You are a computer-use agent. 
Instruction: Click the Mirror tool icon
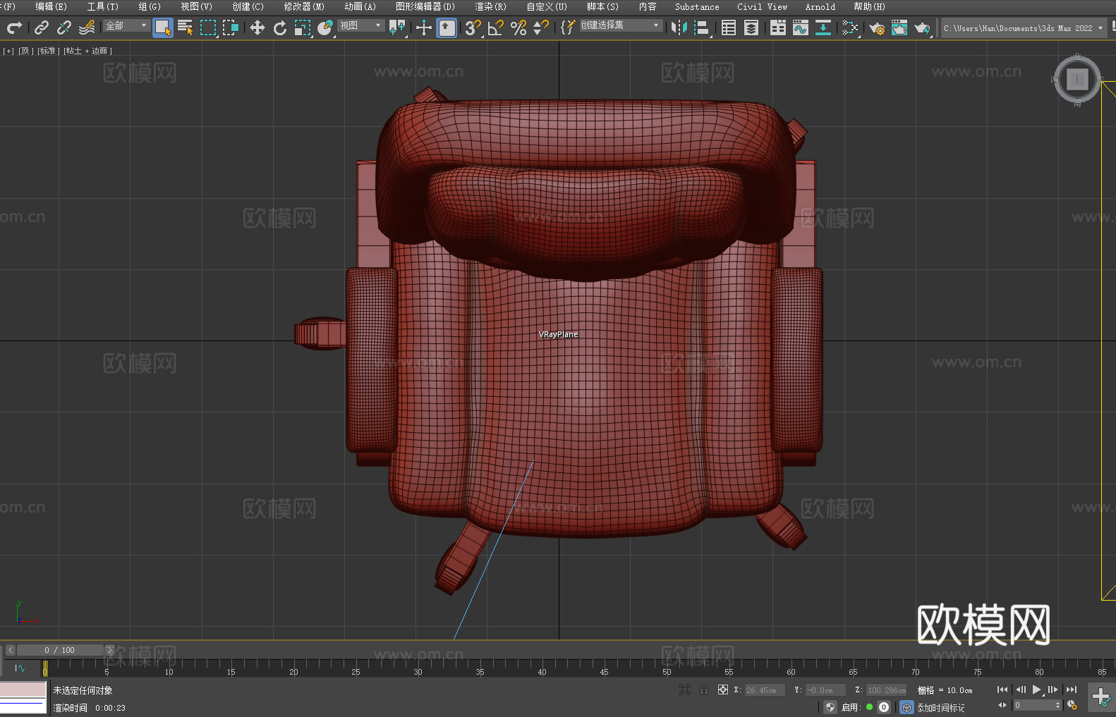pyautogui.click(x=679, y=27)
